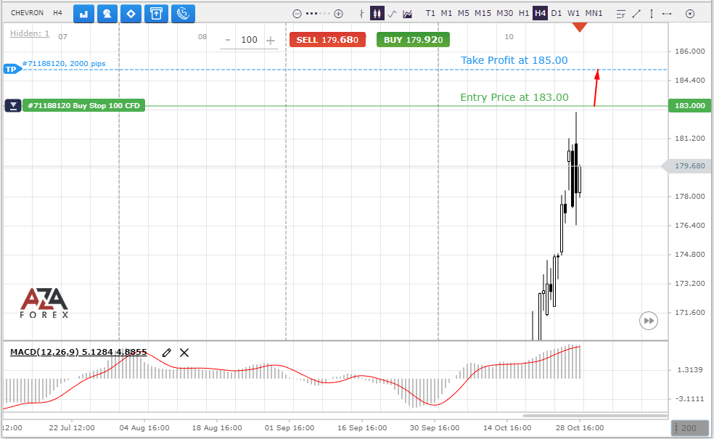Select the trend line drawing tool
Viewport: 714px width, 439px height.
[x=636, y=14]
